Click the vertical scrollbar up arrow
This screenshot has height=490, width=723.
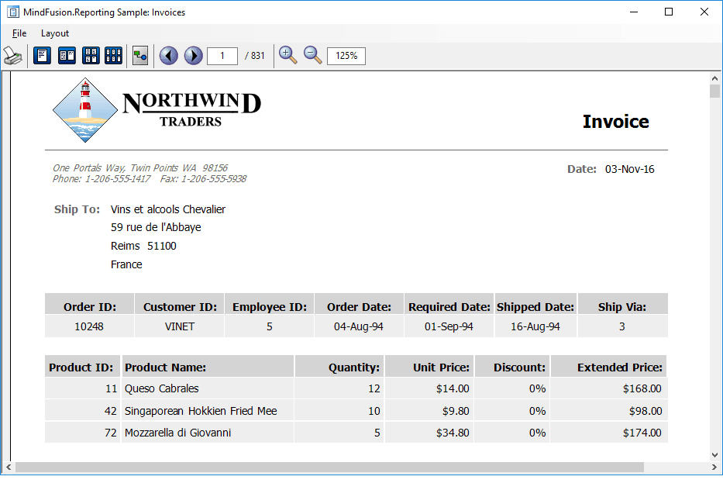pyautogui.click(x=714, y=78)
